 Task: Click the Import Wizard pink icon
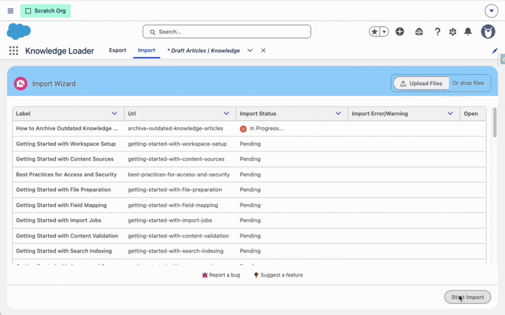[x=21, y=84]
